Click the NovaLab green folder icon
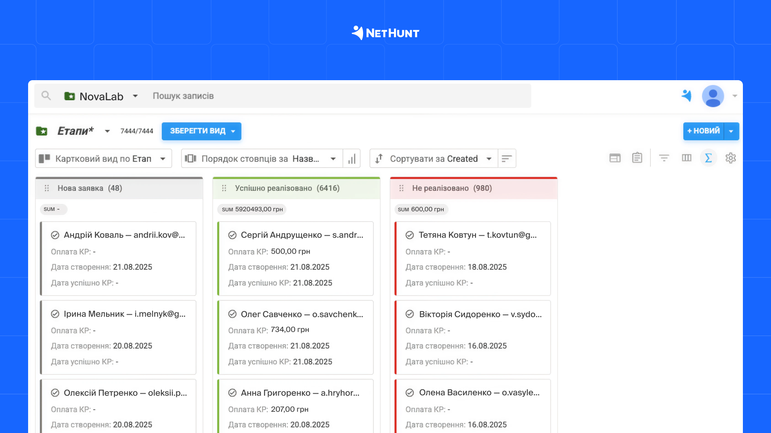771x433 pixels. [x=69, y=96]
